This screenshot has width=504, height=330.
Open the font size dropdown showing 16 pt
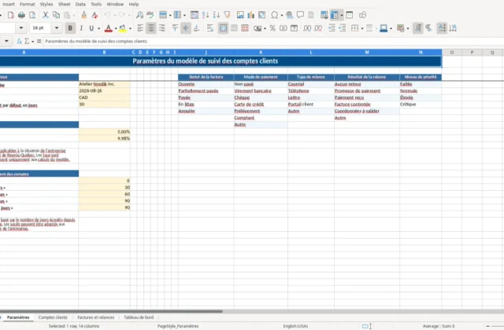[x=57, y=28]
